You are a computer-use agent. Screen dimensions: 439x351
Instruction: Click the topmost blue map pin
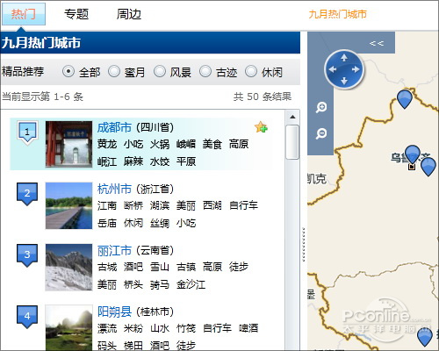point(405,99)
